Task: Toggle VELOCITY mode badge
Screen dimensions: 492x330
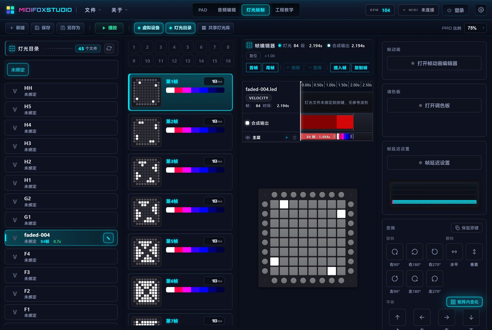Action: tap(258, 98)
